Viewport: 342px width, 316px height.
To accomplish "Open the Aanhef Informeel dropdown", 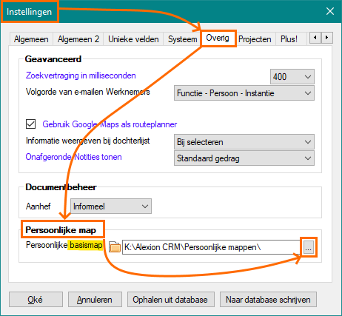I will (111, 206).
